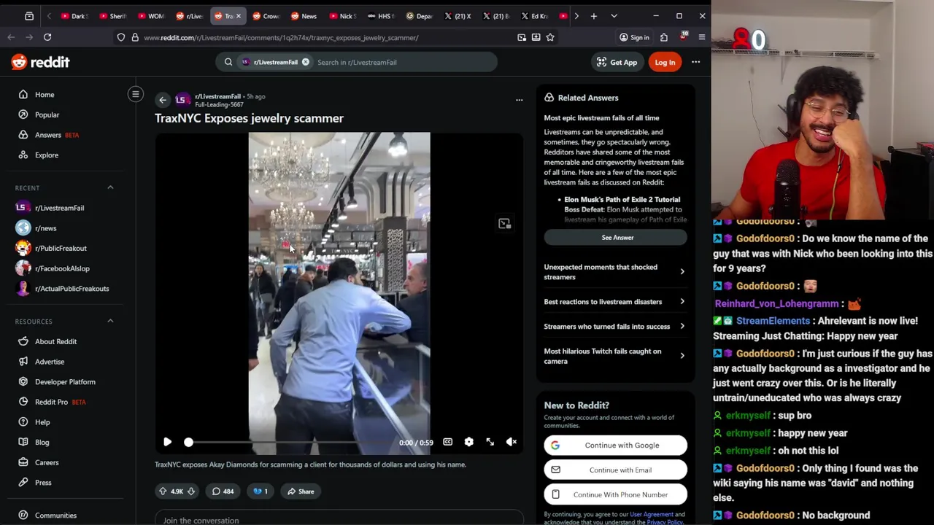Image resolution: width=934 pixels, height=525 pixels.
Task: Open post overflow menu (three dots)
Action: (519, 100)
